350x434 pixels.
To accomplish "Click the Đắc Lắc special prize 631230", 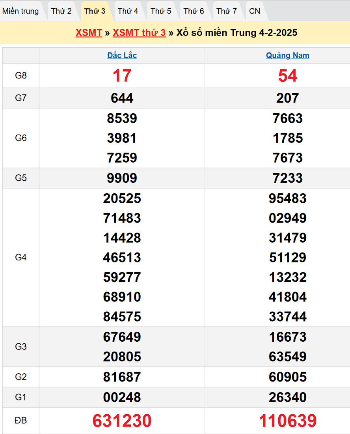I will (122, 421).
